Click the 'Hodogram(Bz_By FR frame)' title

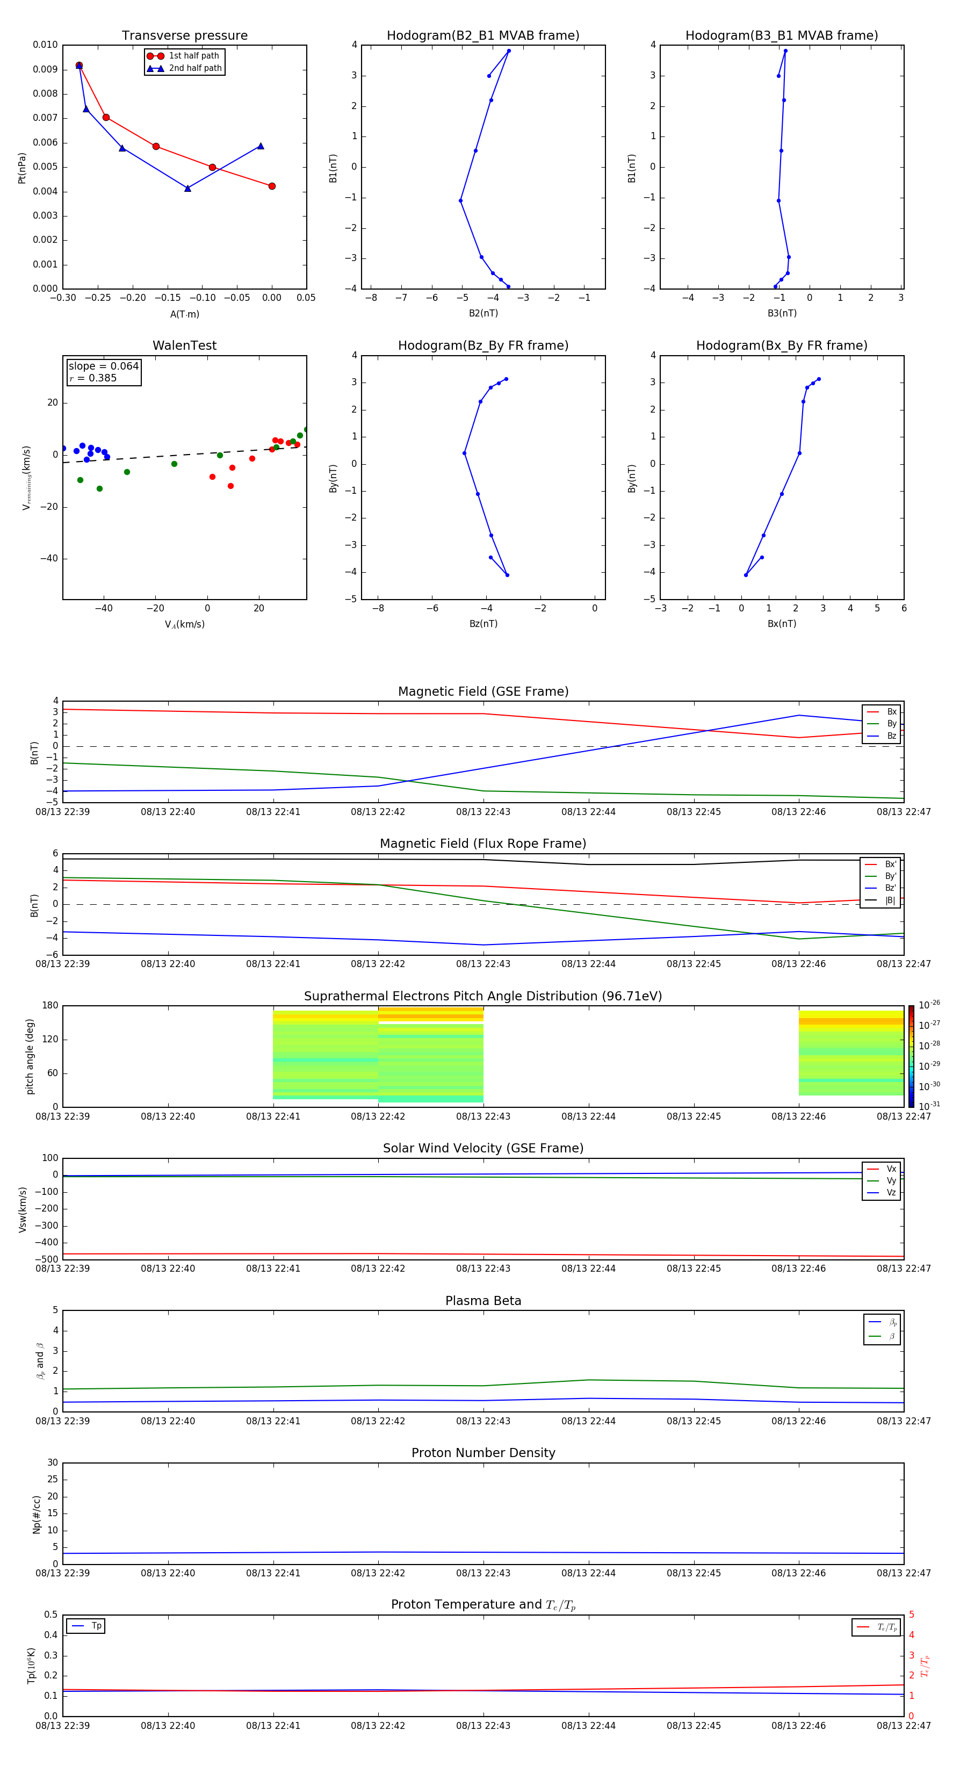(x=483, y=345)
